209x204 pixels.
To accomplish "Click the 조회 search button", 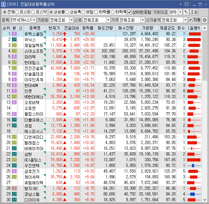I will (194, 12).
